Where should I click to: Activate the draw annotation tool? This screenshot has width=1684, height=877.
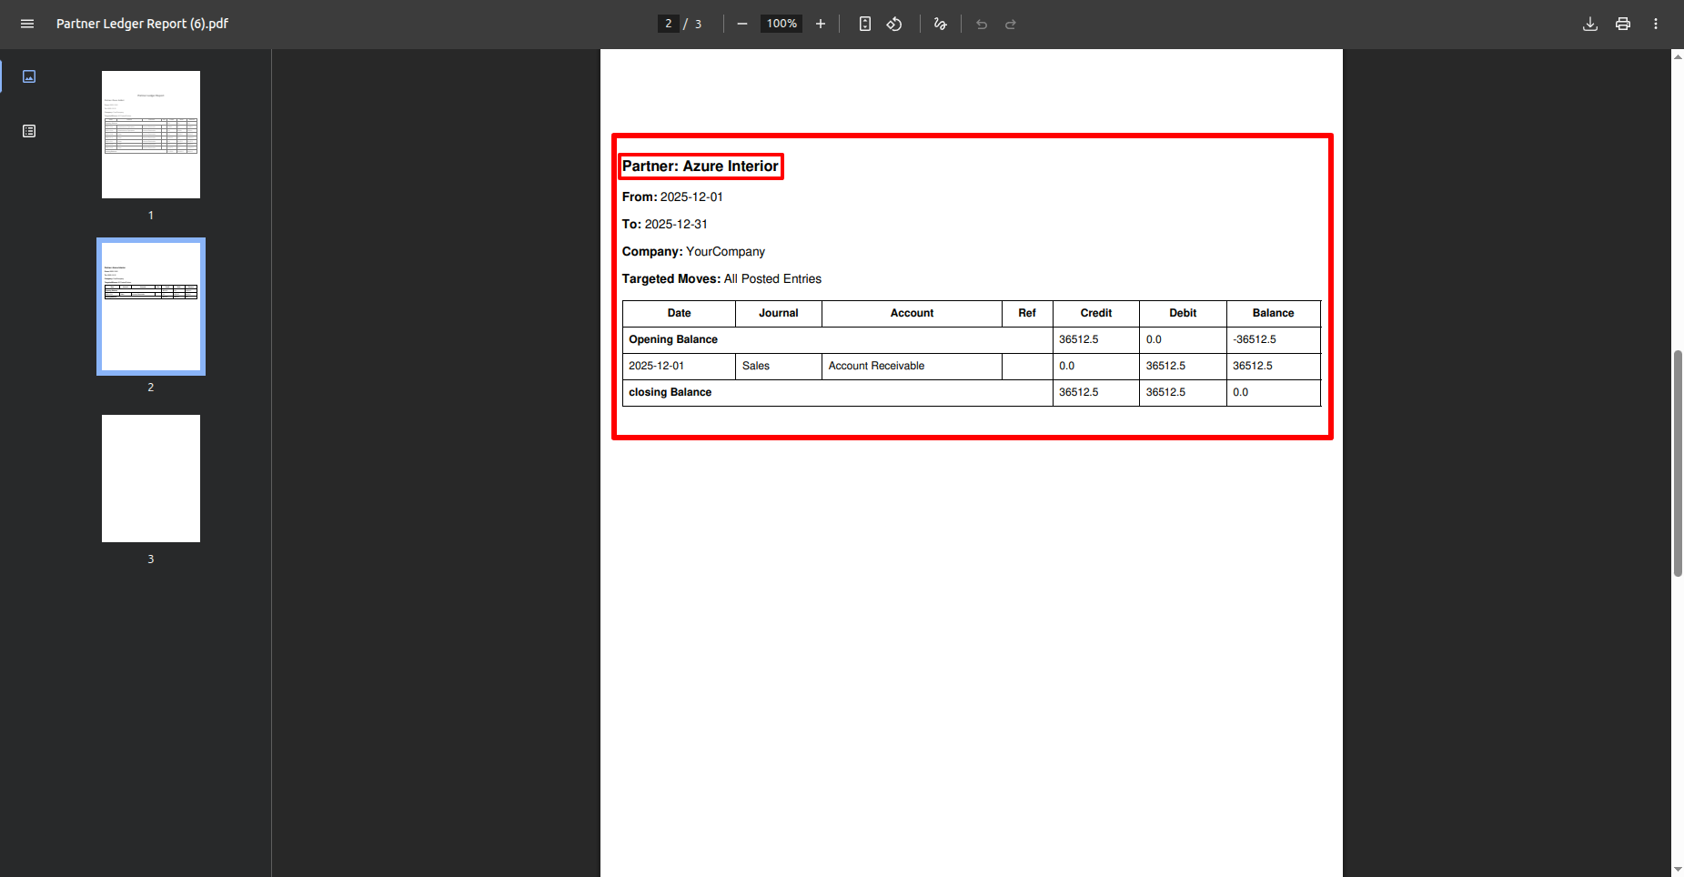click(941, 24)
